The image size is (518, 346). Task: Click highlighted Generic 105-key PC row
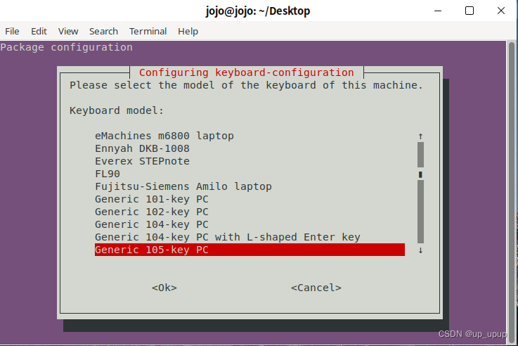click(x=250, y=250)
